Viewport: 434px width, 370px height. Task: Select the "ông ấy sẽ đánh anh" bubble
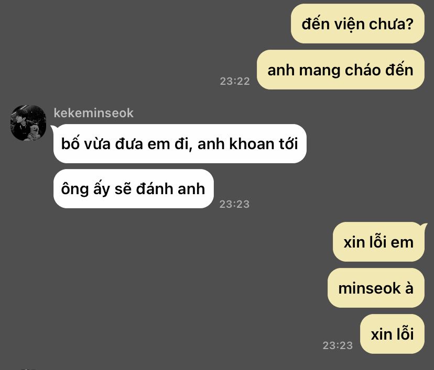[x=134, y=189]
